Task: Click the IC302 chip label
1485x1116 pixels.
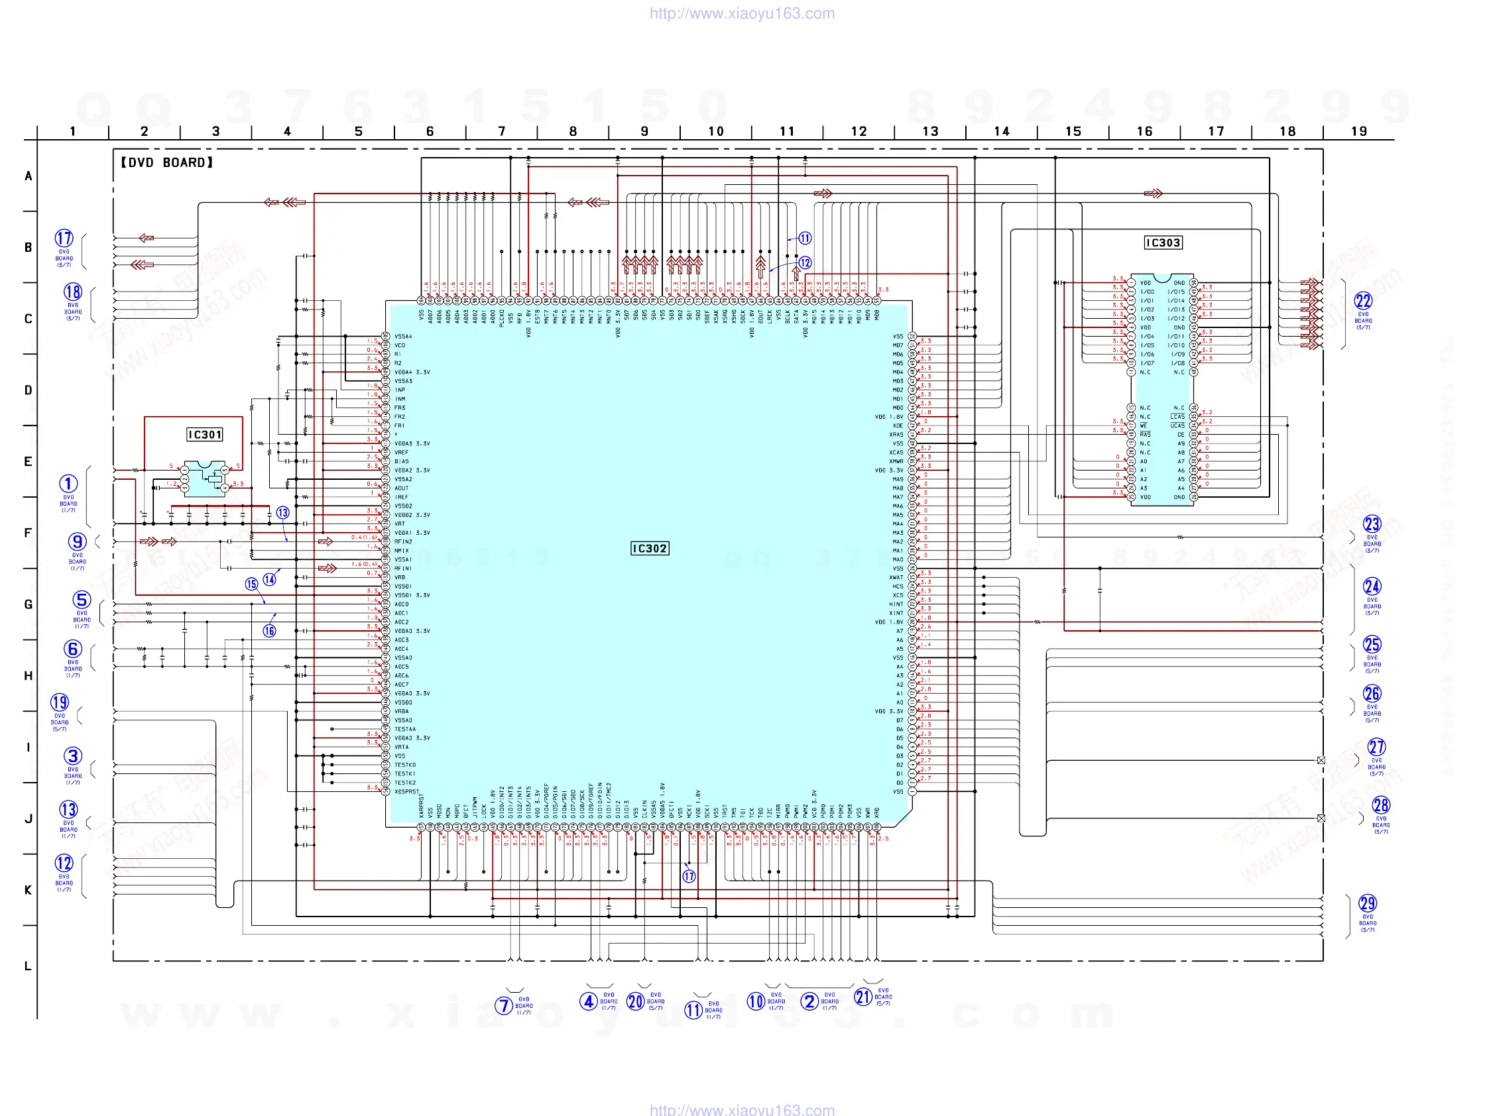Action: tap(650, 549)
